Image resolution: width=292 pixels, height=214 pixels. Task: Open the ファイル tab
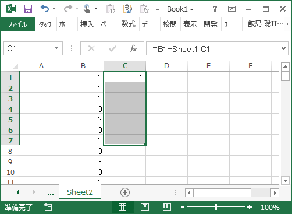(17, 24)
